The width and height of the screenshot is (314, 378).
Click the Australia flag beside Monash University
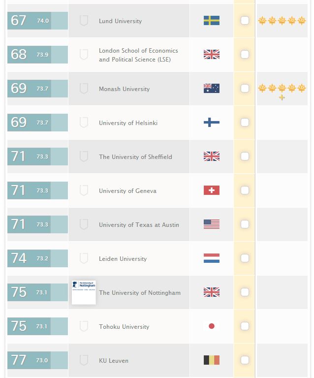coord(212,89)
